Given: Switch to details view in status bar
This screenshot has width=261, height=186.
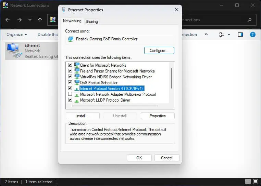Looking at the screenshot, I should (248, 182).
